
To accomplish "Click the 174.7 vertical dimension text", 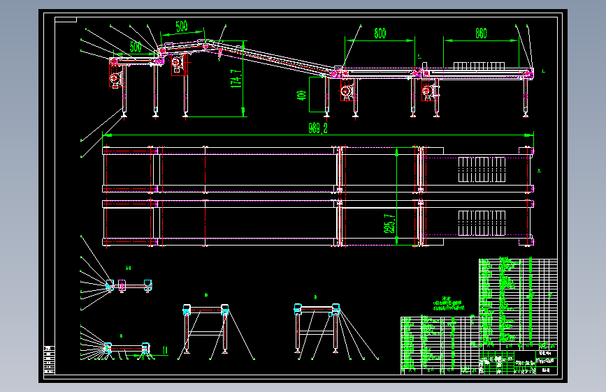I will pos(236,79).
